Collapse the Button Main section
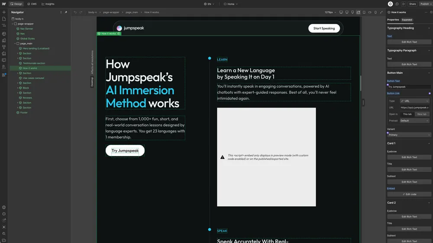This screenshot has height=243, width=433. (x=429, y=73)
